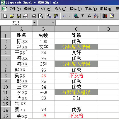This screenshot has width=119, height=119.
Task: Click inside the formula bar input area
Action: click(x=87, y=23)
